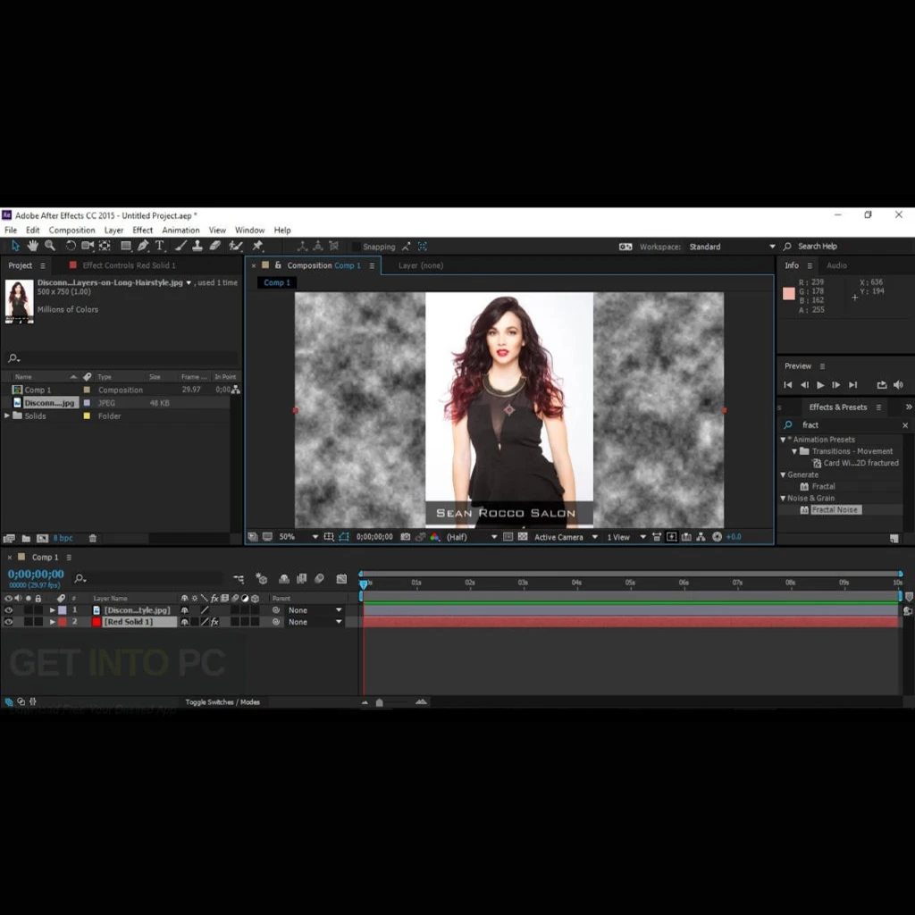Expand Red Solid 1 layer properties
Image resolution: width=915 pixels, height=915 pixels.
[x=53, y=622]
